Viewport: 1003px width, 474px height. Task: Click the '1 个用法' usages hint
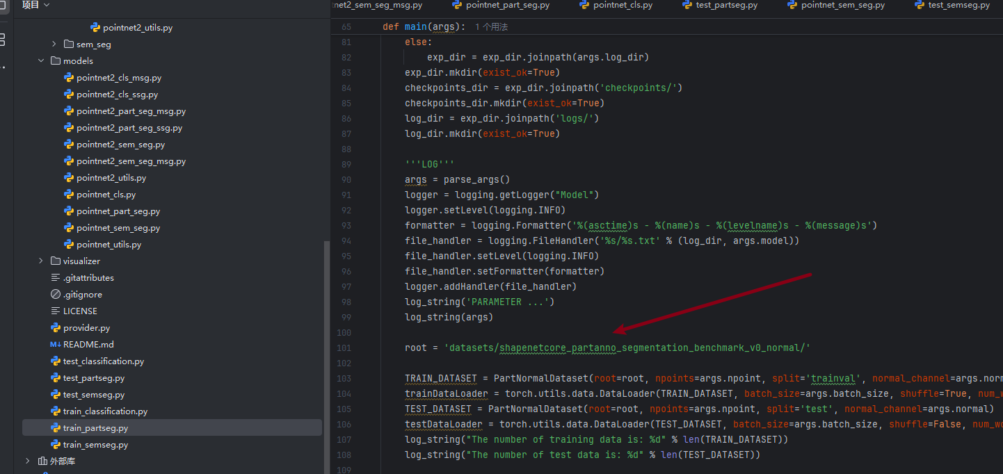491,27
